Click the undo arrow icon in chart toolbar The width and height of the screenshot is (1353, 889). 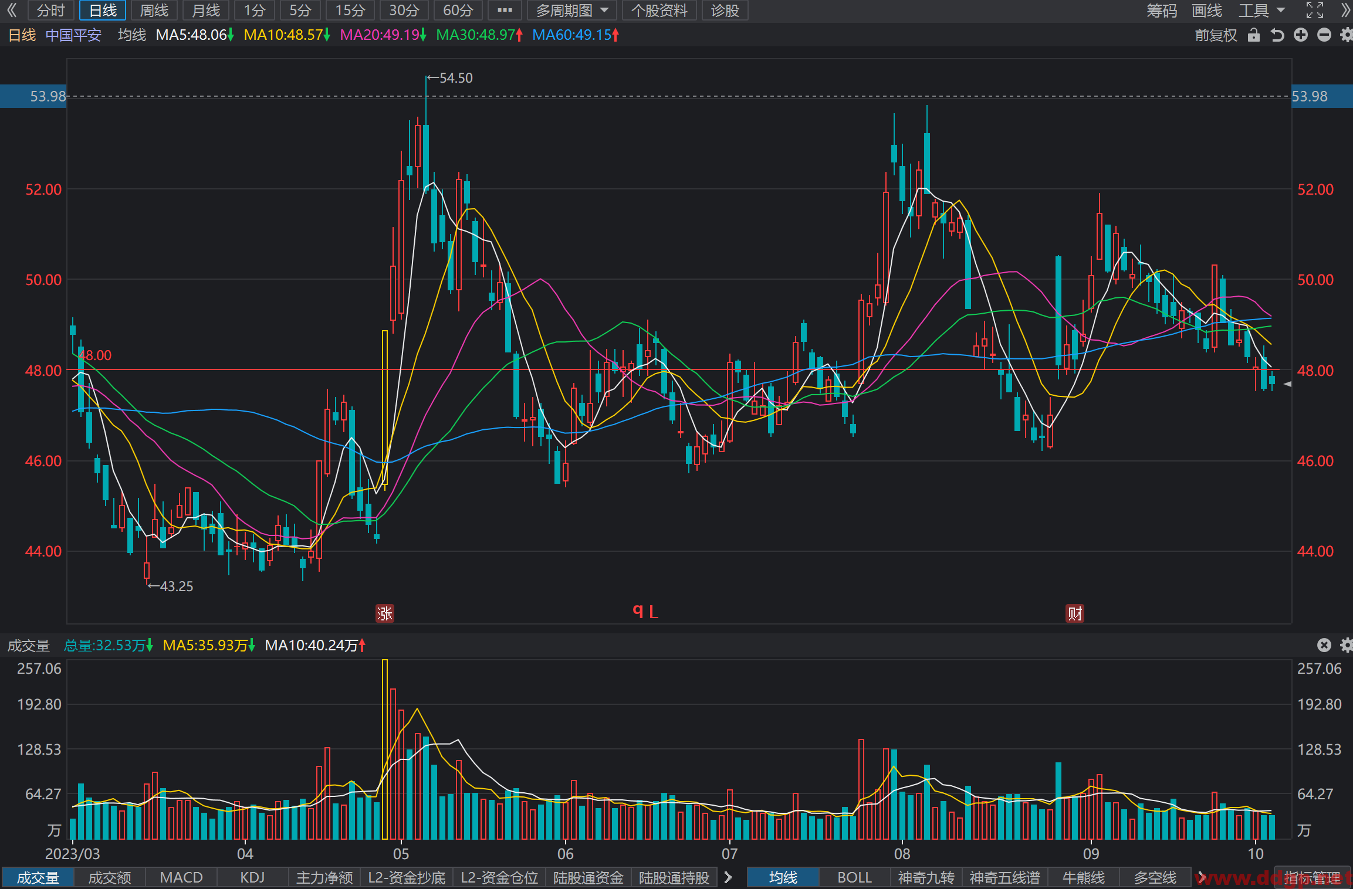point(1277,35)
